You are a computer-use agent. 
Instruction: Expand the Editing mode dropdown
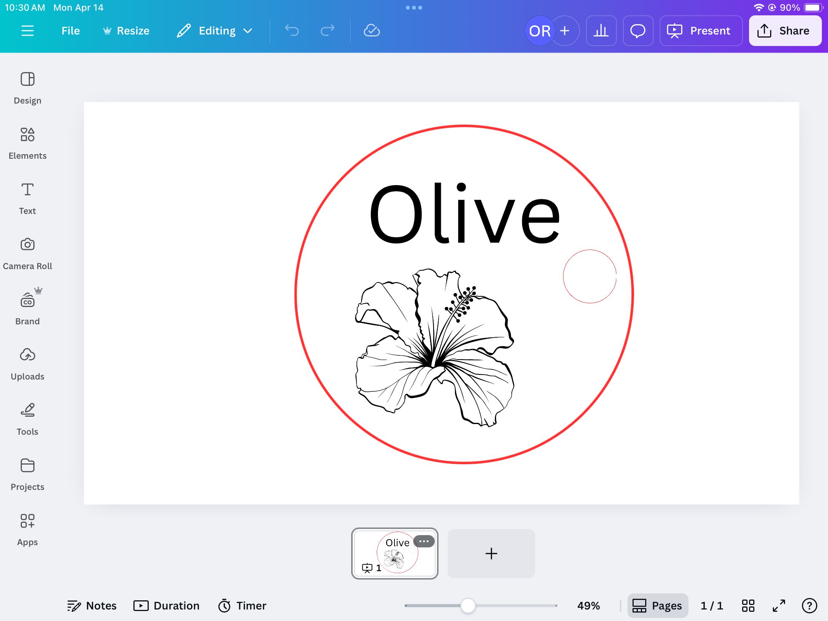pos(215,31)
